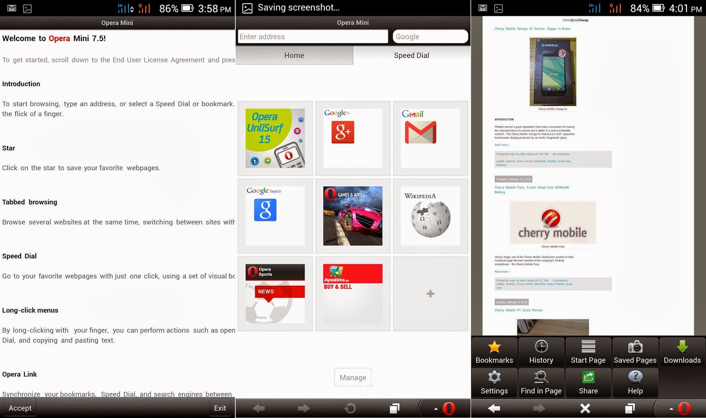Image resolution: width=706 pixels, height=418 pixels.
Task: Open Help from the Opera menu
Action: pos(635,383)
